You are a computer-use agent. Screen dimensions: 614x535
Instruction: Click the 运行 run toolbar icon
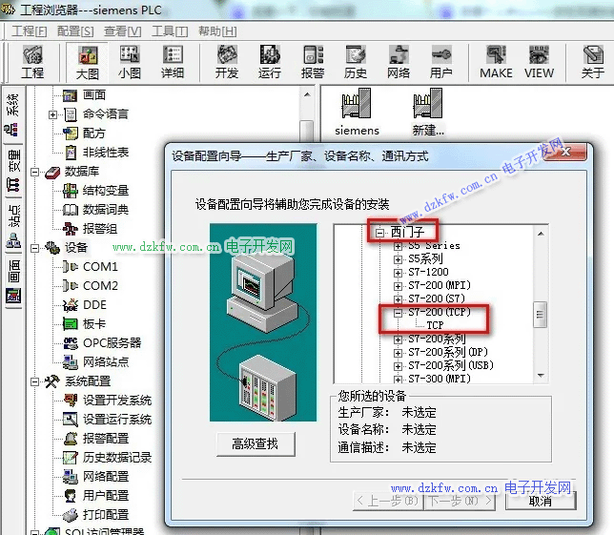[270, 62]
